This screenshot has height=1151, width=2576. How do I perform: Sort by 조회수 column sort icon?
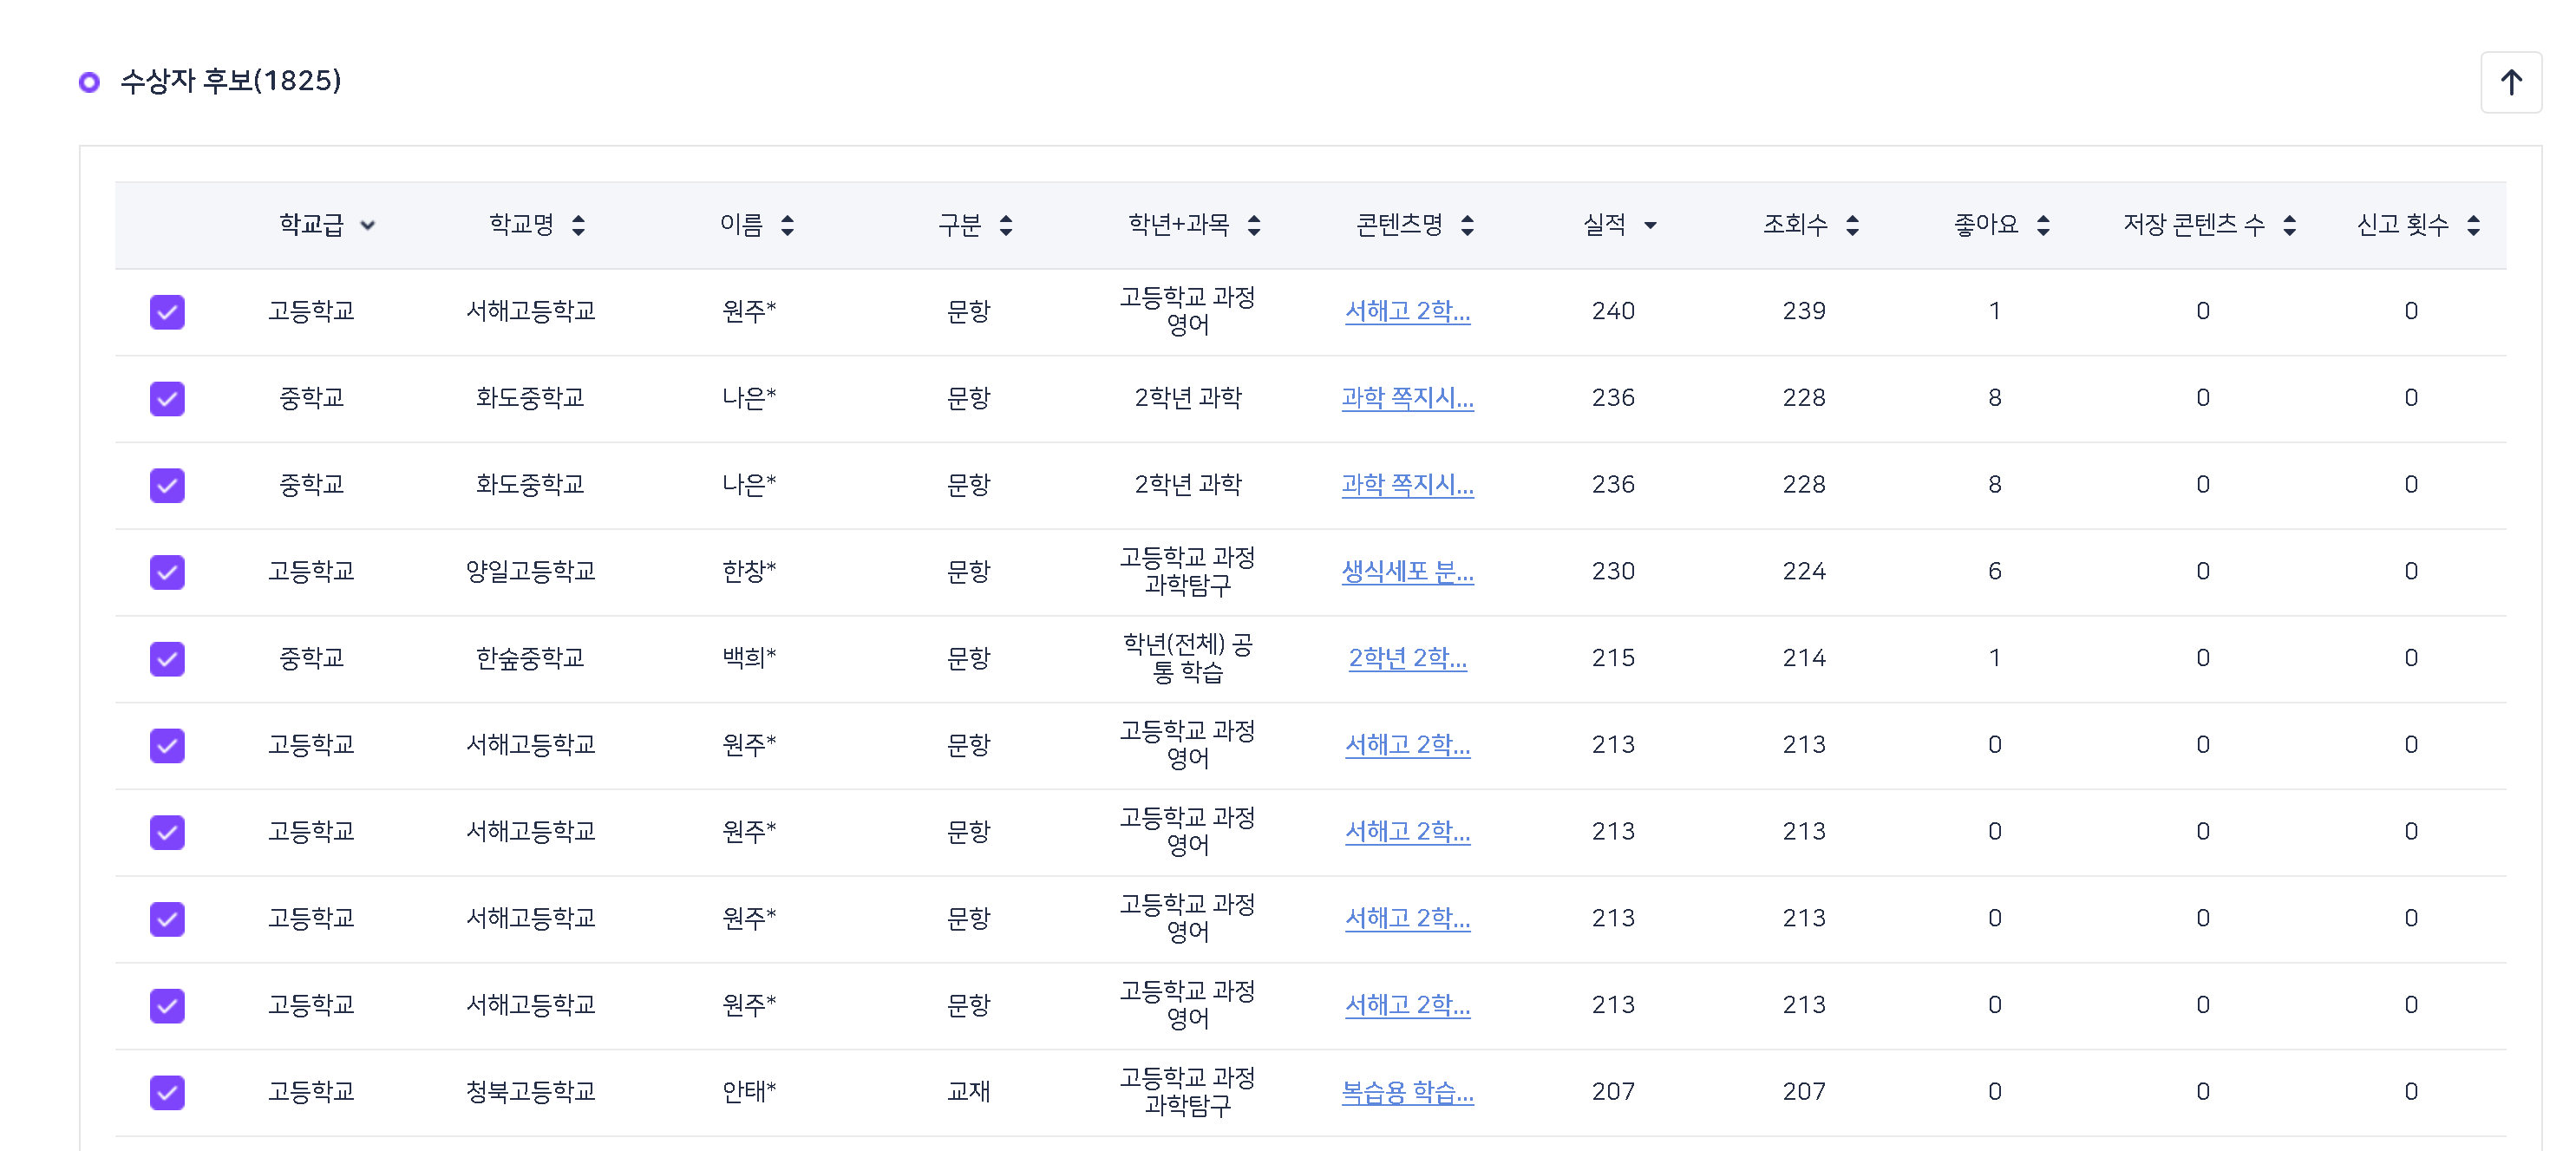point(1852,226)
